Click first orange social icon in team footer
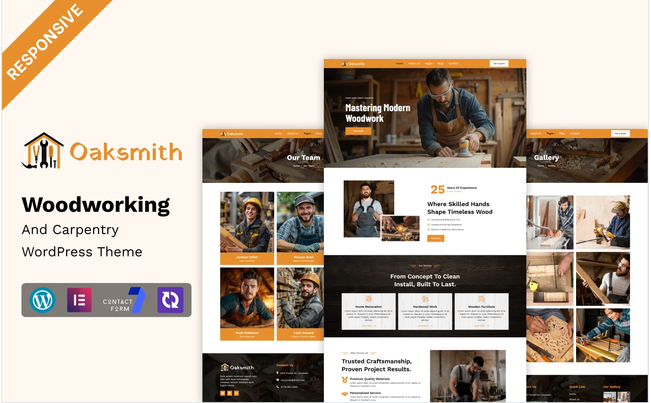Image resolution: width=651 pixels, height=403 pixels. [x=223, y=393]
